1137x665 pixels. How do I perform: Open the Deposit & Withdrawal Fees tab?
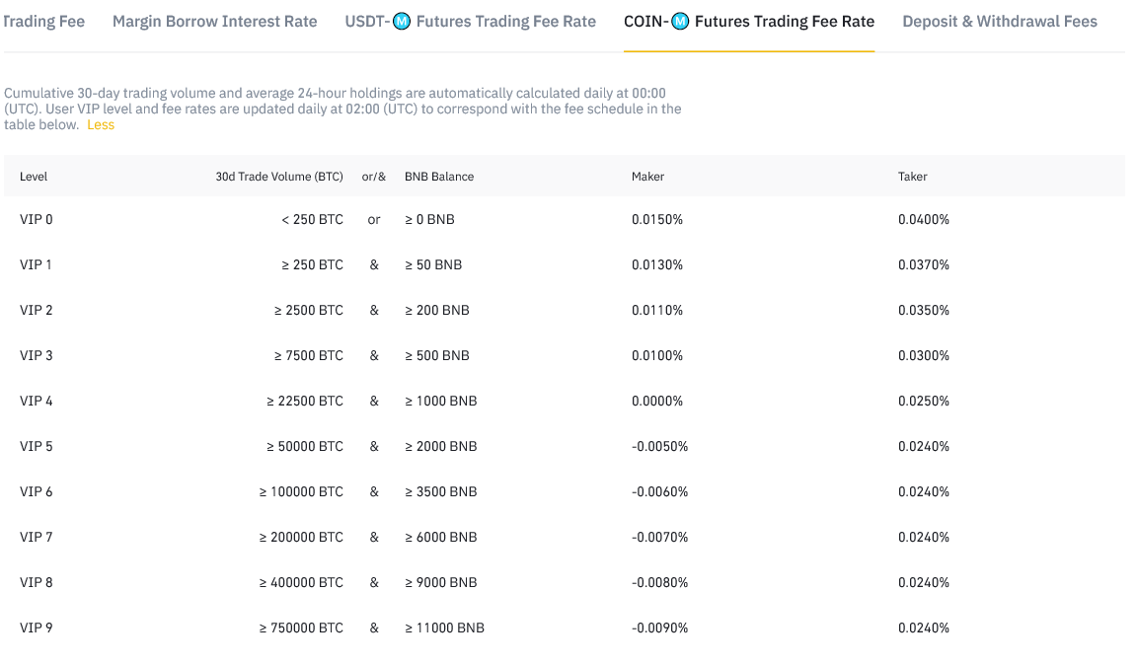point(999,21)
